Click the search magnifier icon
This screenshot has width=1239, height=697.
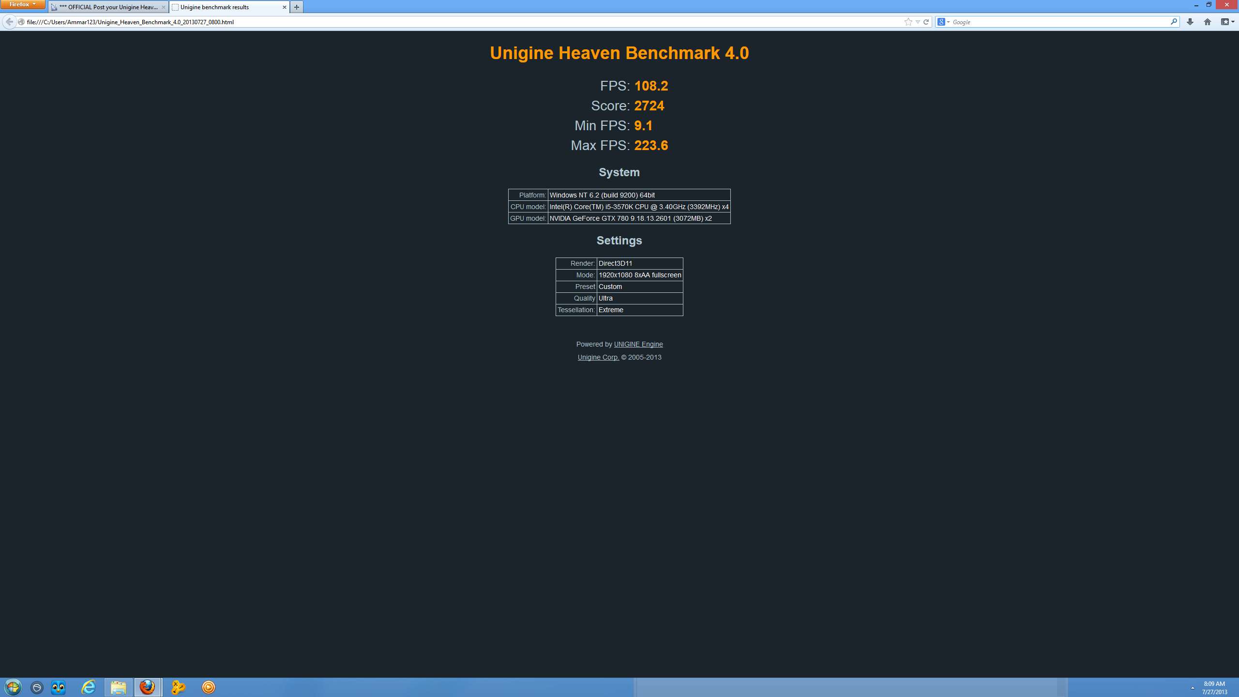[1174, 22]
